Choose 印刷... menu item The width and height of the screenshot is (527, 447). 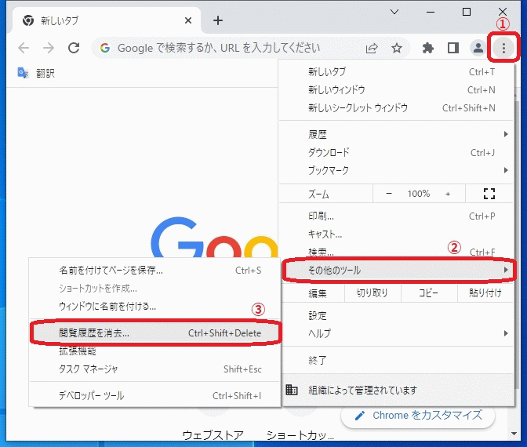click(x=397, y=216)
